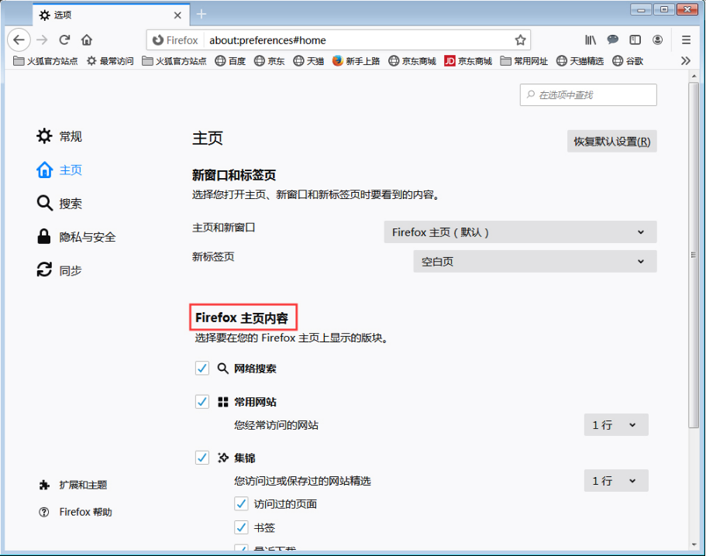This screenshot has width=706, height=556.
Task: Open the 主页和新窗口 dropdown
Action: click(519, 232)
